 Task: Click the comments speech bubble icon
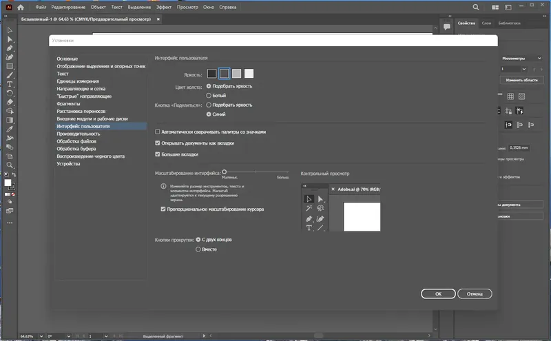point(446,27)
